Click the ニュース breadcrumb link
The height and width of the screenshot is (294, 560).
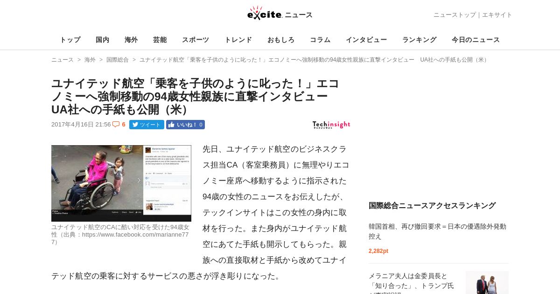(63, 60)
